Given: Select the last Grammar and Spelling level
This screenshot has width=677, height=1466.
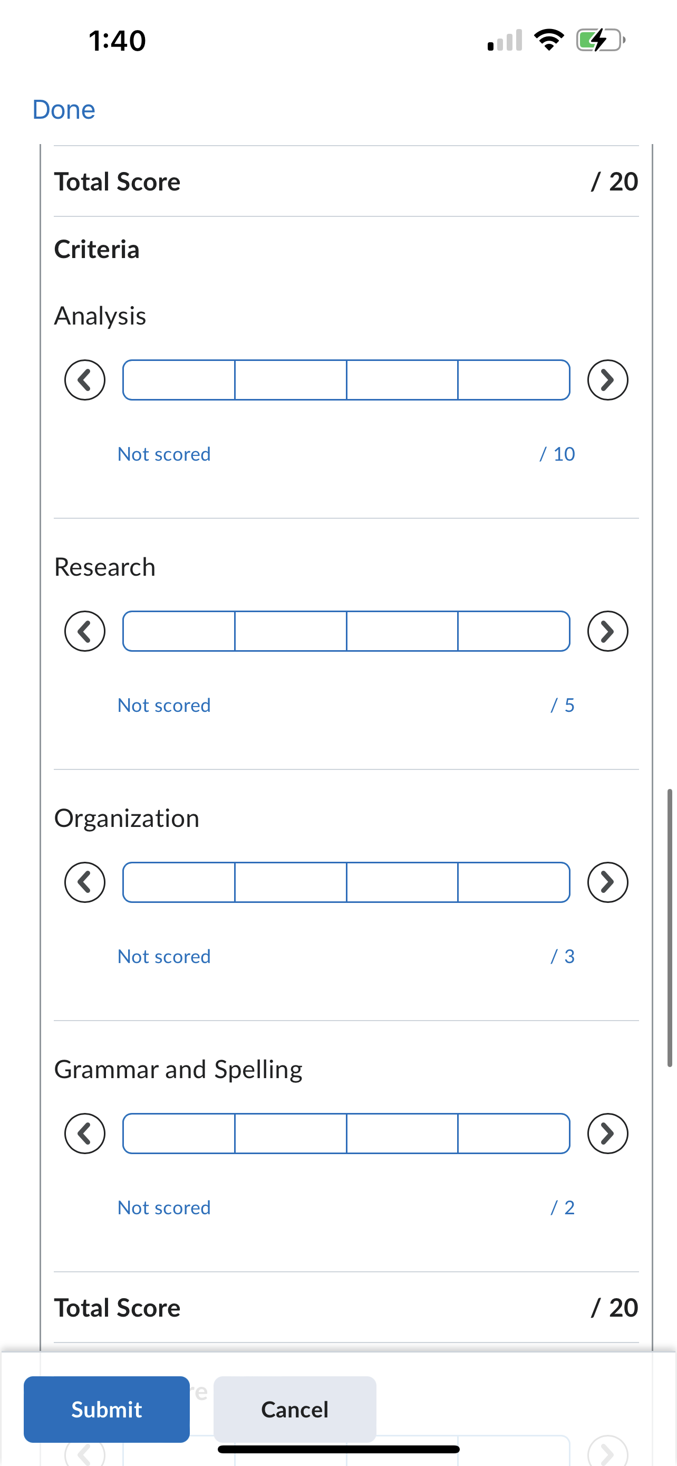Looking at the screenshot, I should click(x=514, y=1133).
